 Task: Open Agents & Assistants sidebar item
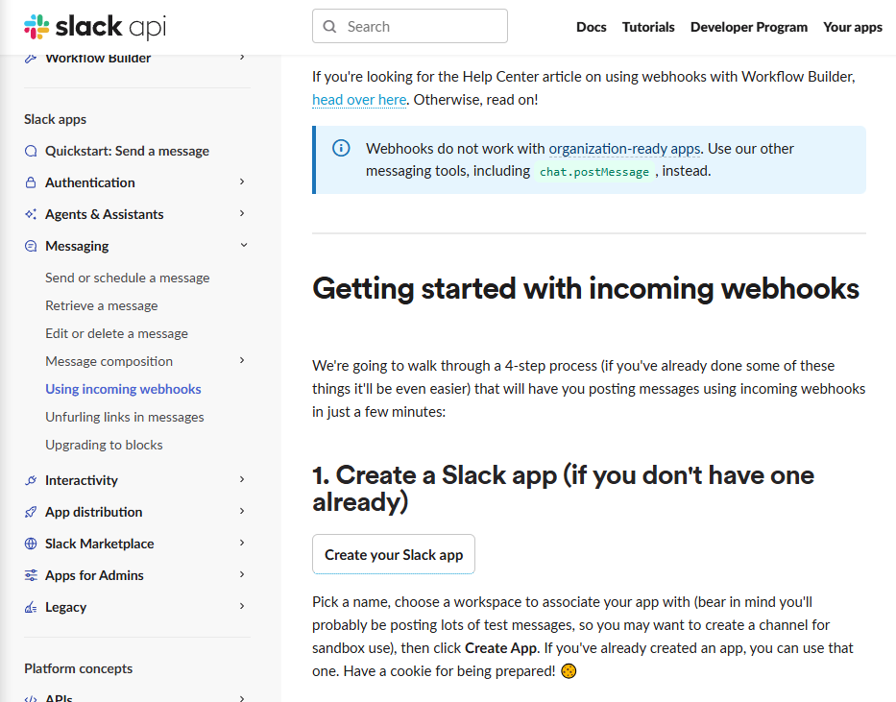104,214
